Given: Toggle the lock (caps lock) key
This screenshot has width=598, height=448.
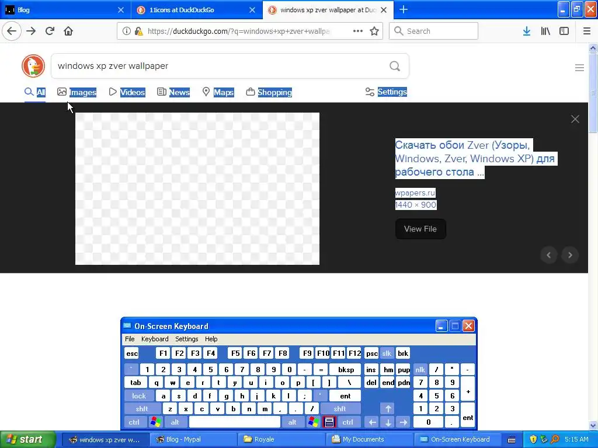Looking at the screenshot, I should pyautogui.click(x=139, y=396).
